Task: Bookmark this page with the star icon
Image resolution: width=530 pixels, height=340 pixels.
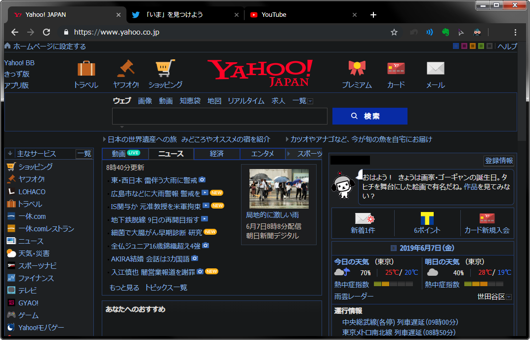Action: [x=394, y=32]
